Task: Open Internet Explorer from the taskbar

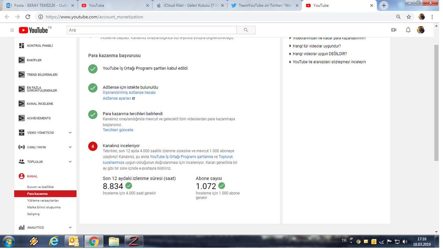Action: (54, 242)
